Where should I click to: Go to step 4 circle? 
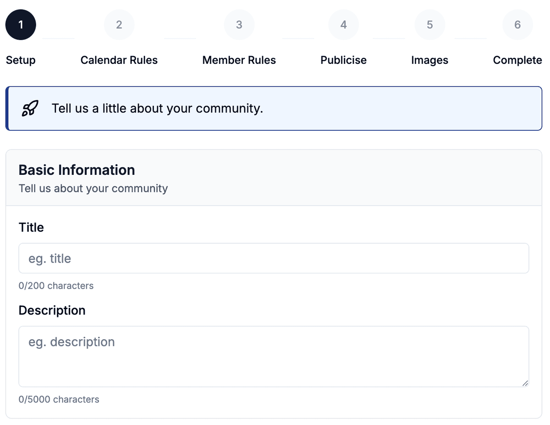[x=344, y=25]
